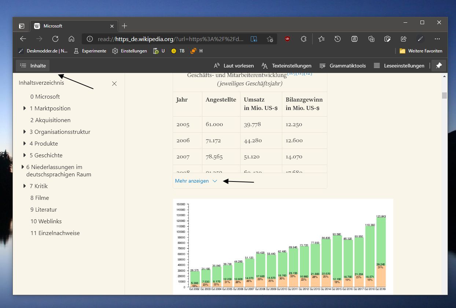
Task: Open Grammatiktools menu
Action: point(342,66)
